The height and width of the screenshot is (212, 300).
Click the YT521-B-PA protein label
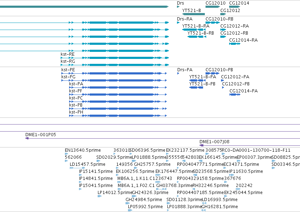tap(203, 77)
